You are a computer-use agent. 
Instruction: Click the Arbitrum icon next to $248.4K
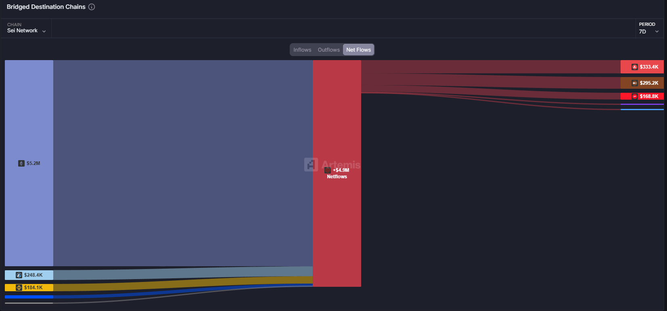point(19,275)
